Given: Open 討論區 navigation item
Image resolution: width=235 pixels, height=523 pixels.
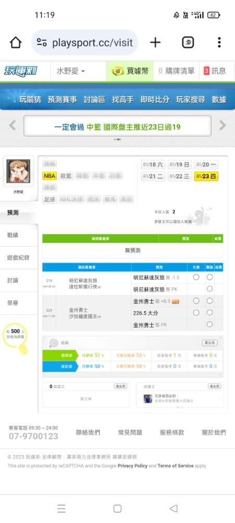Looking at the screenshot, I should point(94,99).
